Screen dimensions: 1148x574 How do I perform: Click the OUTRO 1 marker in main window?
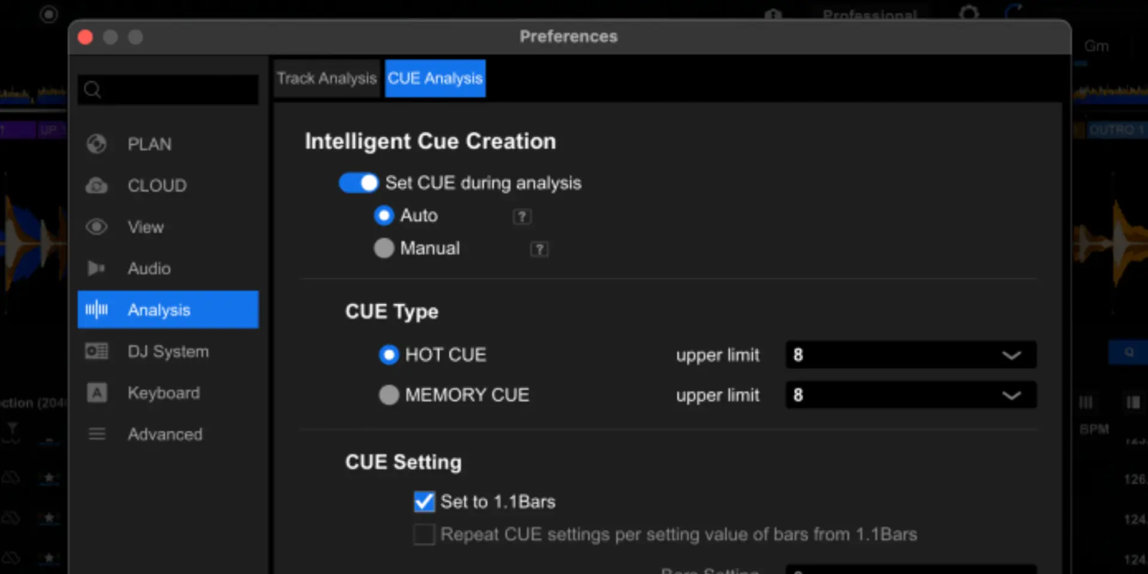click(x=1116, y=130)
